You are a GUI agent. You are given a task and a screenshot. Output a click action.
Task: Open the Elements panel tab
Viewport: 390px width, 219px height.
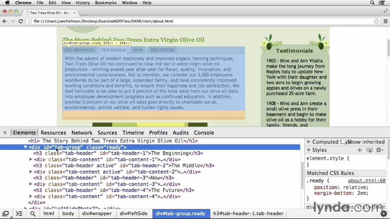coord(24,133)
